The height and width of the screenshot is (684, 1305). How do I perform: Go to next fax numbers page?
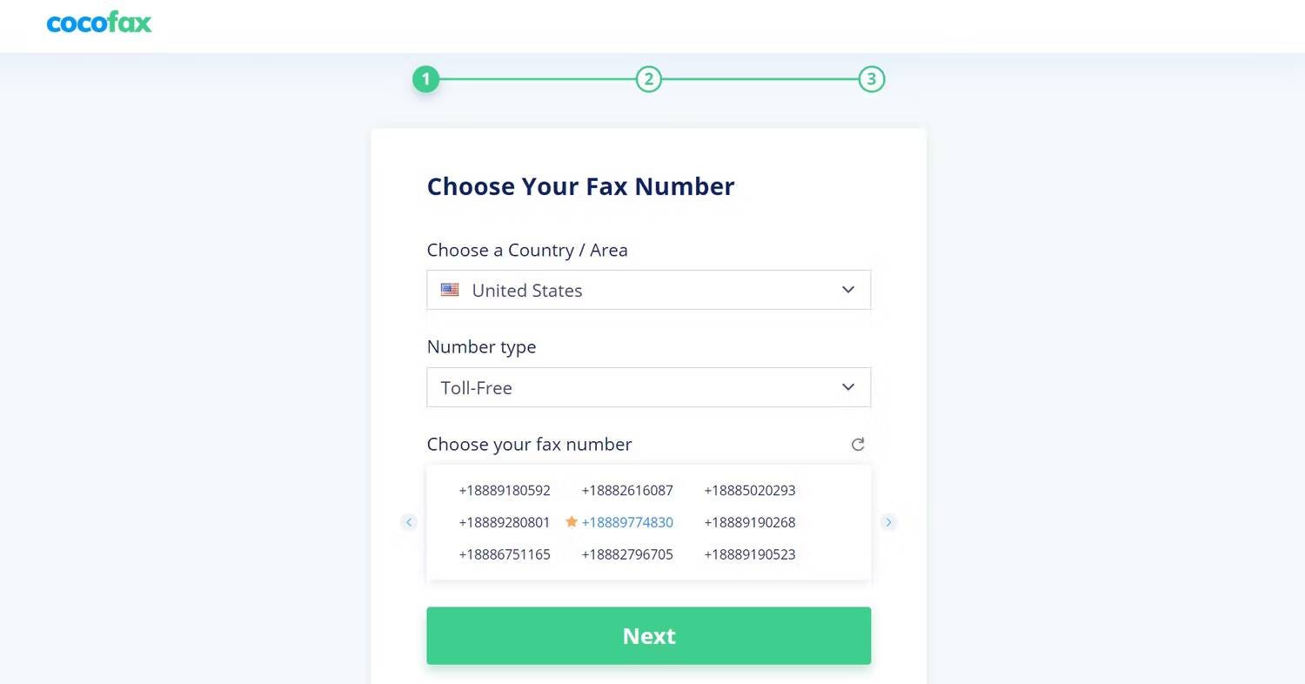pos(888,522)
